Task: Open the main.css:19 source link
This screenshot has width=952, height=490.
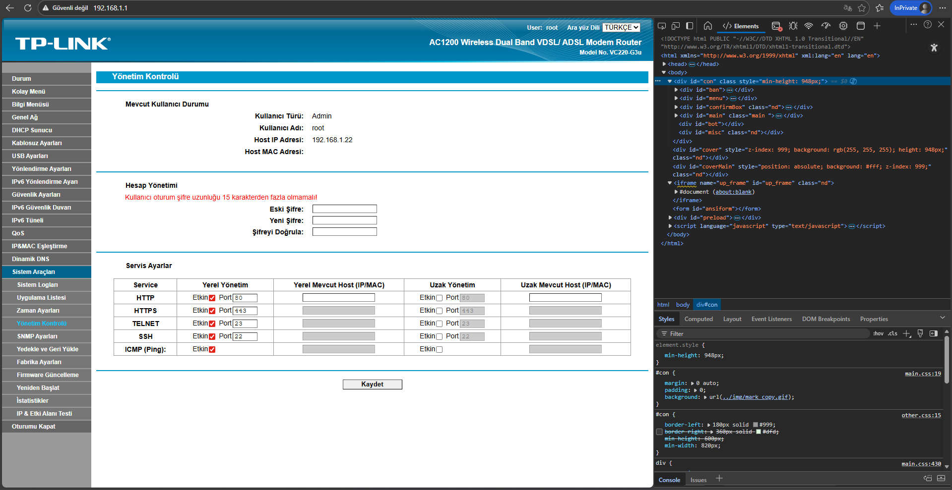Action: 923,374
